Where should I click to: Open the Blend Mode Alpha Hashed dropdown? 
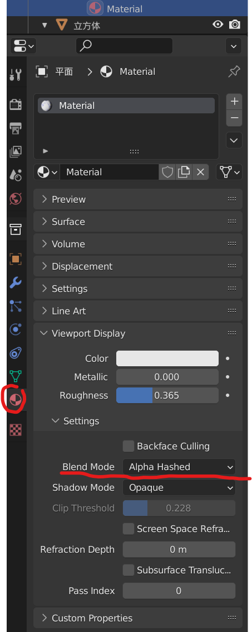click(179, 467)
